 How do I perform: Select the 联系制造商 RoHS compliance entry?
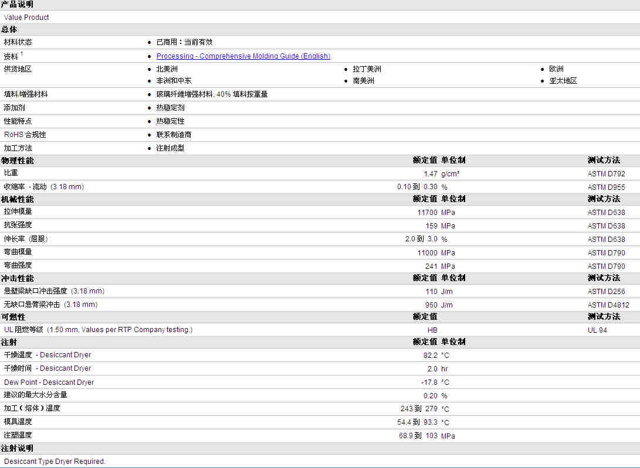(174, 135)
